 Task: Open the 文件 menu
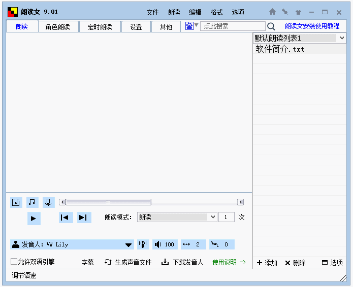pos(153,12)
